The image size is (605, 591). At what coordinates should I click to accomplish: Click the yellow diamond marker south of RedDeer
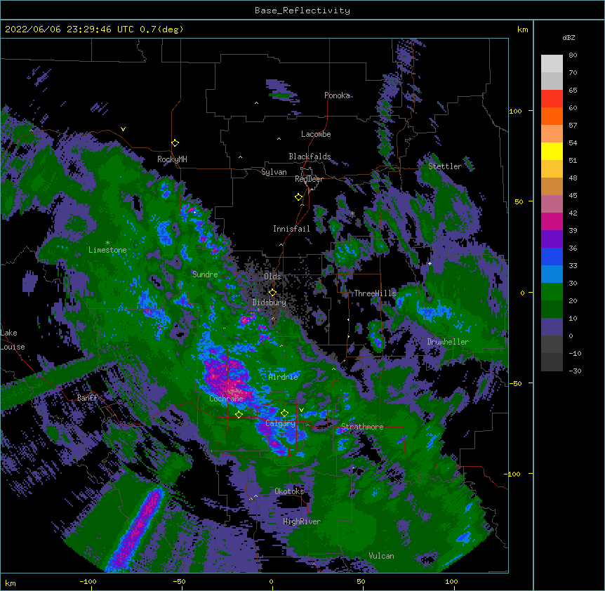[299, 197]
